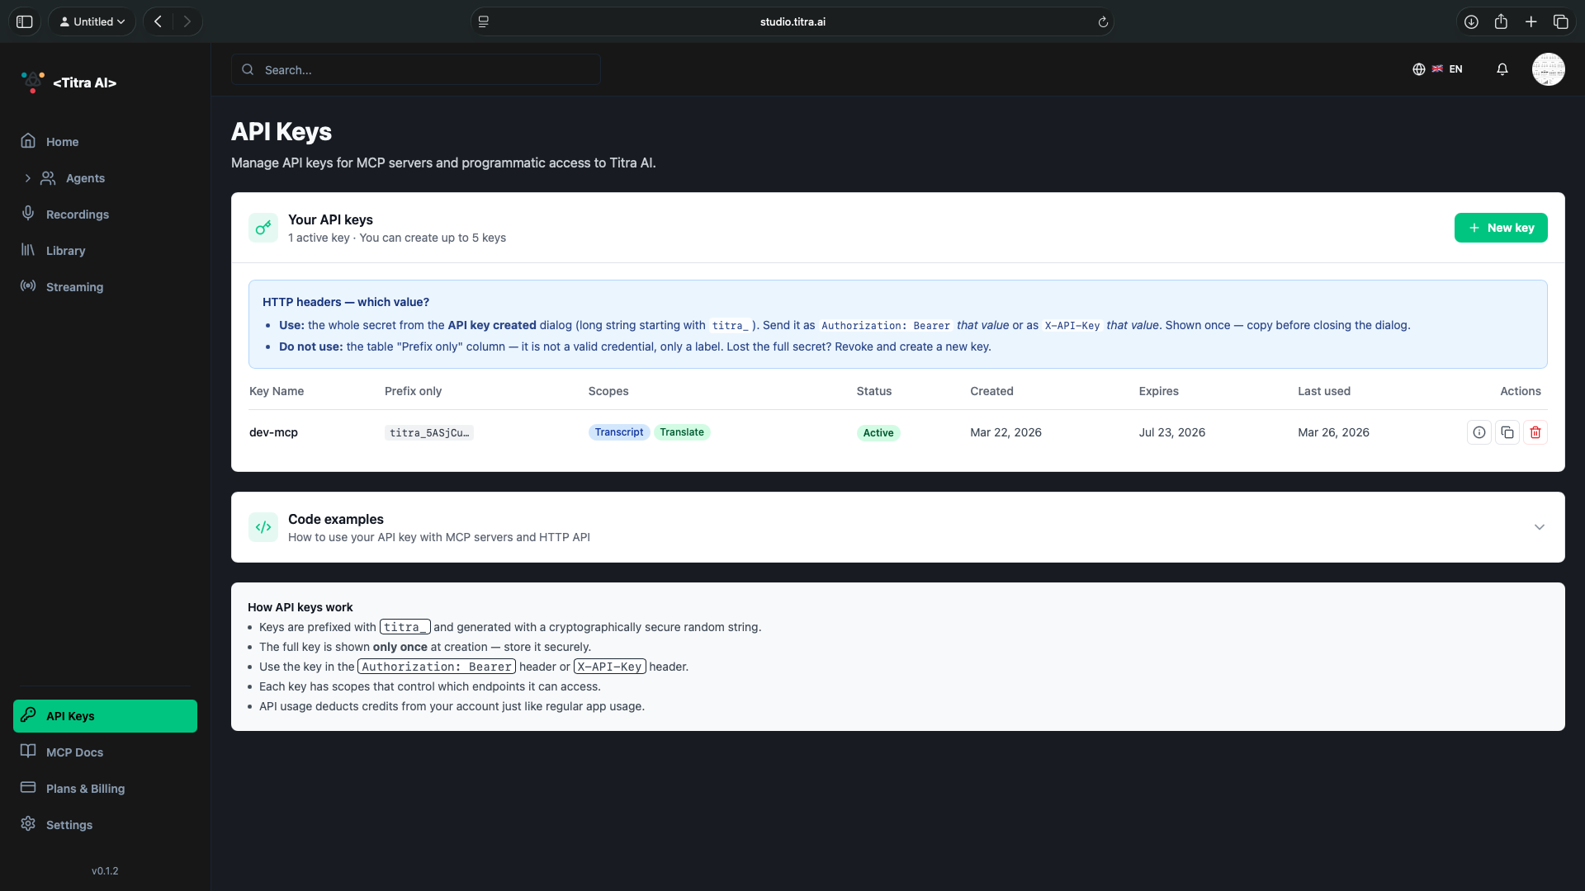1585x891 pixels.
Task: Click the Titra AI logo icon
Action: coord(32,82)
